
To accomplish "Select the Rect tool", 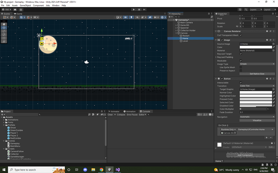I will click(4, 38).
